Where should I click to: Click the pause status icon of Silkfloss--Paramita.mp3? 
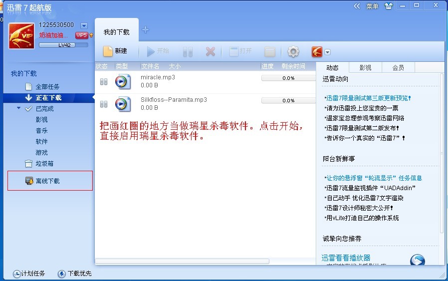pos(104,104)
